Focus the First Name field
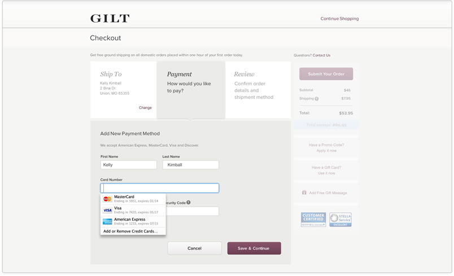This screenshot has height=276, width=454. point(129,165)
